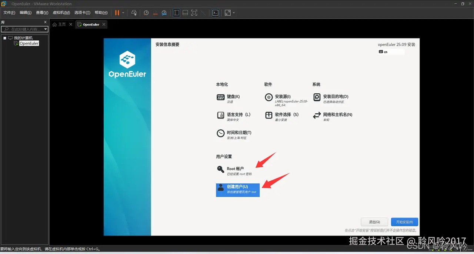Screen dimensions: 474x254
Task: Click the OpenEuler logo in installer
Action: pyautogui.click(x=127, y=64)
